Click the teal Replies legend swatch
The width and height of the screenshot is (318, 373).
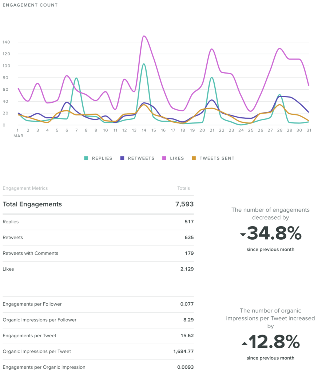coord(86,158)
